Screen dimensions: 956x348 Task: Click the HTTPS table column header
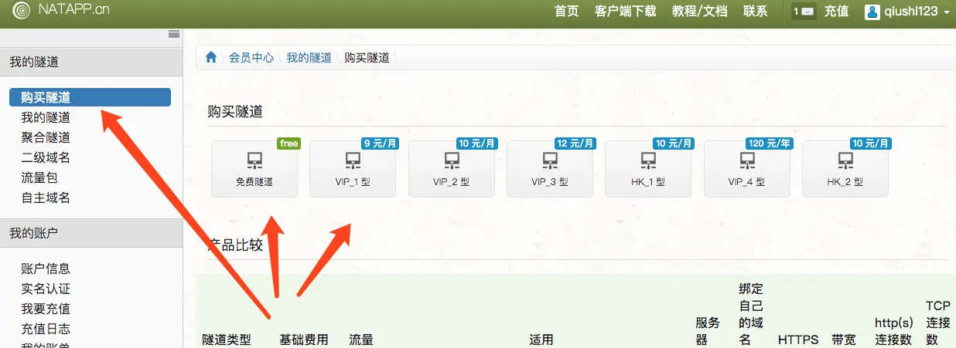point(798,340)
